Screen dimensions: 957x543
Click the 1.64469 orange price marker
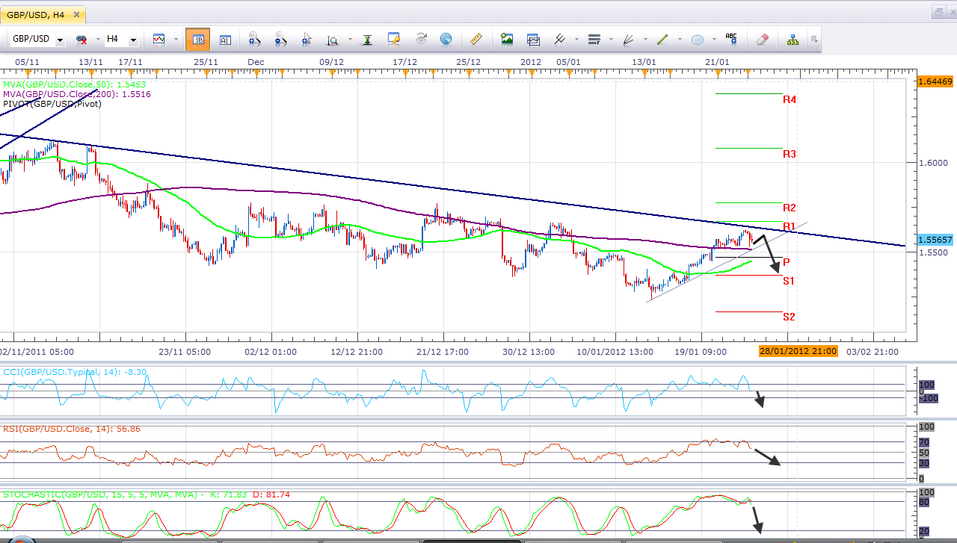click(935, 81)
